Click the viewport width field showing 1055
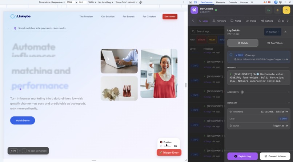The image size is (293, 162). coord(71,2)
